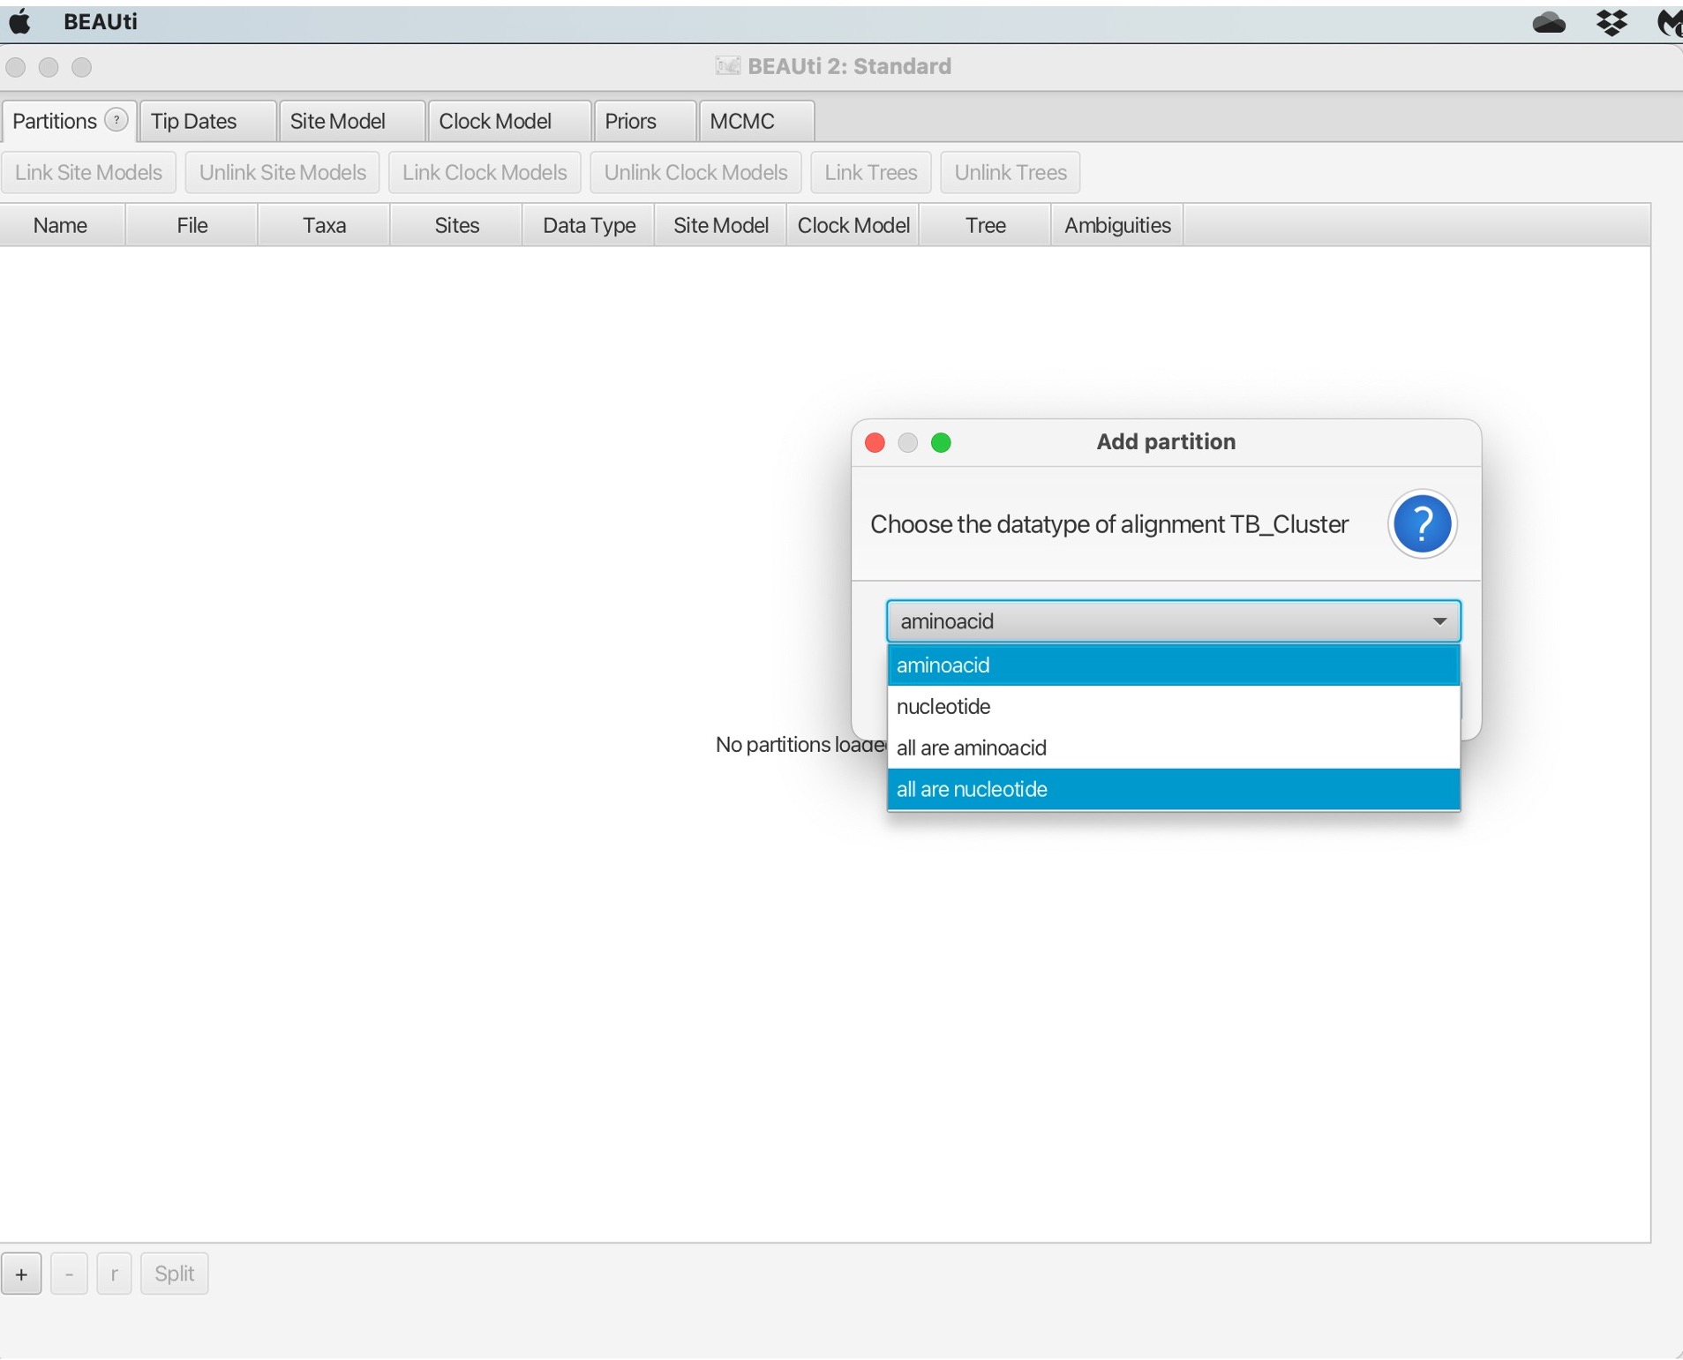This screenshot has height=1360, width=1683.
Task: Maximize the Add partition dialog
Action: [x=941, y=442]
